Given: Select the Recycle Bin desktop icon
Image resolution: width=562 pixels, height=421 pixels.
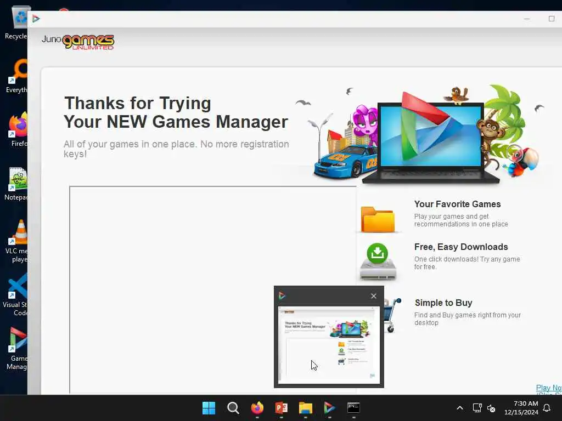Looking at the screenshot, I should 16,23.
